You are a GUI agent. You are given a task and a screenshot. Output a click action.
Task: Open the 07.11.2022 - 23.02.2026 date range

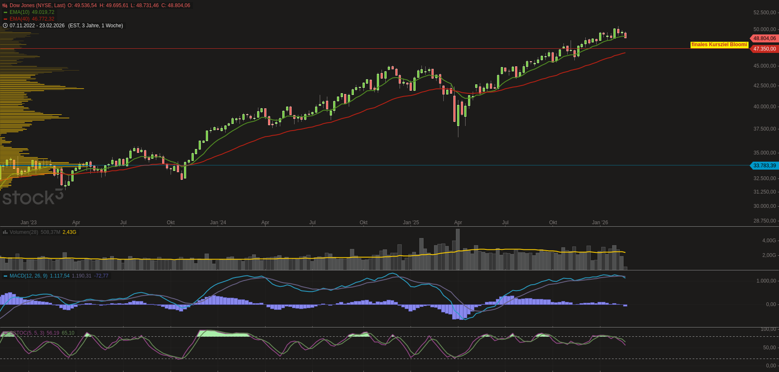point(37,26)
